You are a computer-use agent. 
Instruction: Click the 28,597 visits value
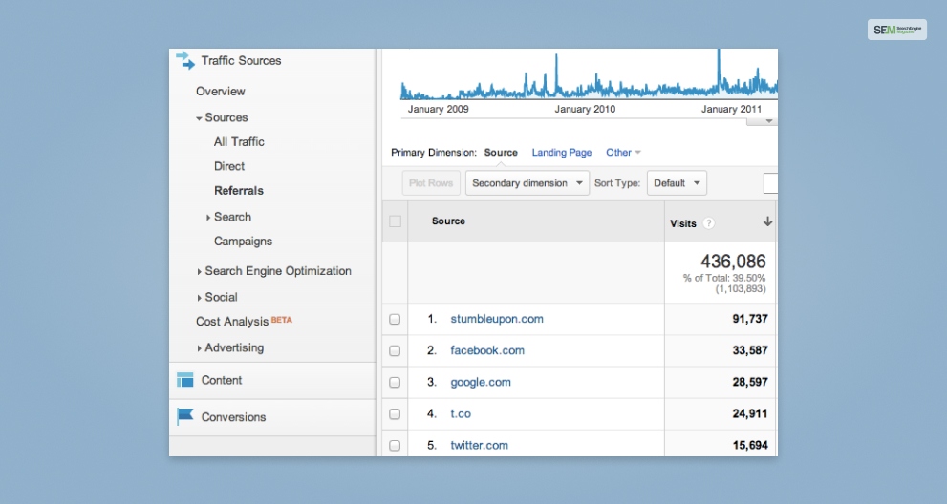click(750, 382)
